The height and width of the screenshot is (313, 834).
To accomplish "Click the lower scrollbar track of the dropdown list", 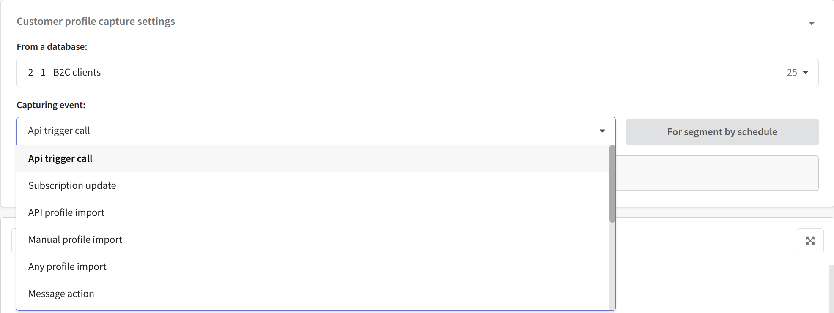I will (612, 266).
